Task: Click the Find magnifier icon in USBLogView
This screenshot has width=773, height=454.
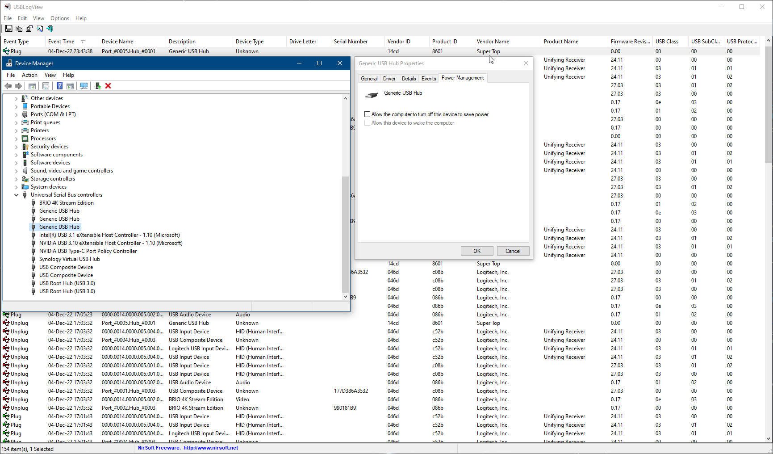Action: [40, 29]
